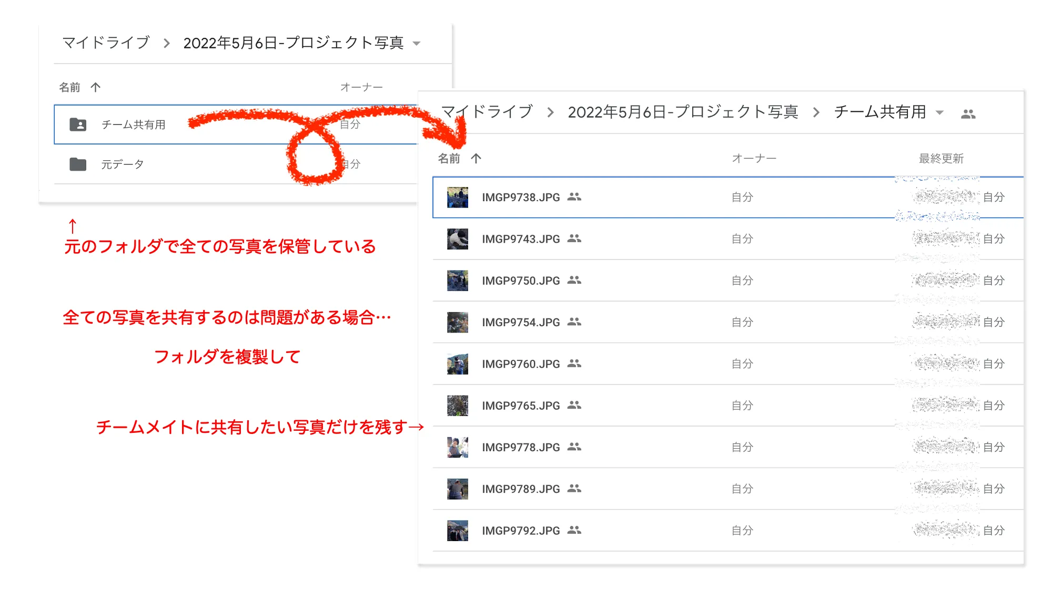Open the IMGP9778.JPG thumbnail
1052x591 pixels.
pos(457,447)
